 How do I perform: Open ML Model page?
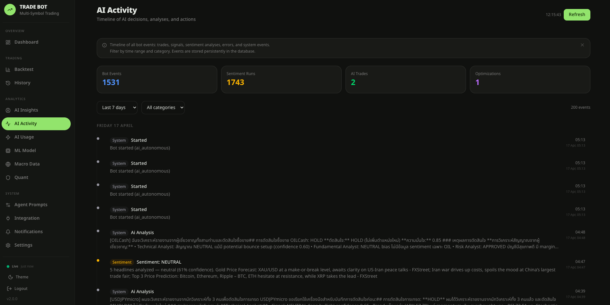coord(36,151)
